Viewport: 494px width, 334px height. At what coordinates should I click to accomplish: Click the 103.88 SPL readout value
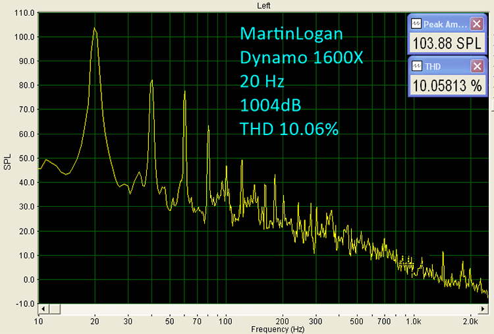(x=447, y=43)
